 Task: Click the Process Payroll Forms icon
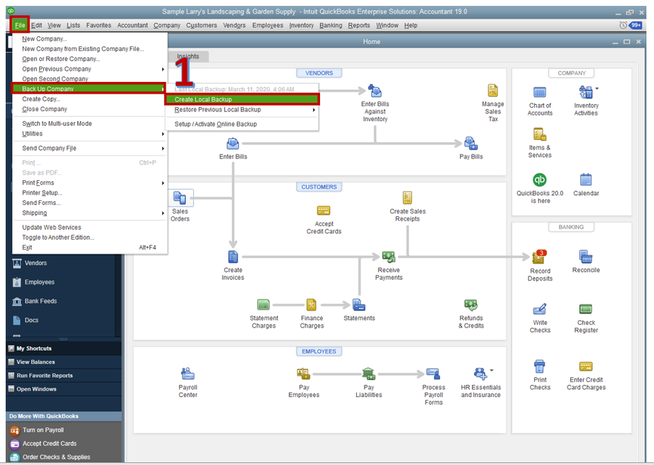tap(433, 374)
